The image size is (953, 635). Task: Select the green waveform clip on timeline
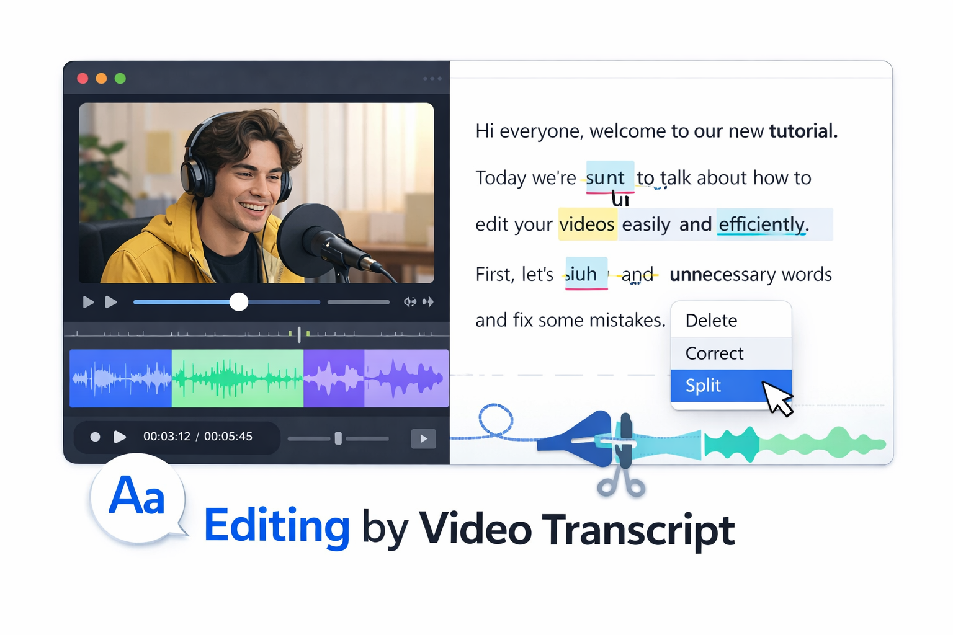[237, 378]
